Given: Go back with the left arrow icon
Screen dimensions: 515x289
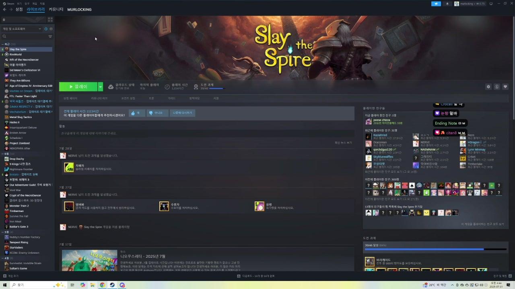Looking at the screenshot, I should pyautogui.click(x=5, y=9).
